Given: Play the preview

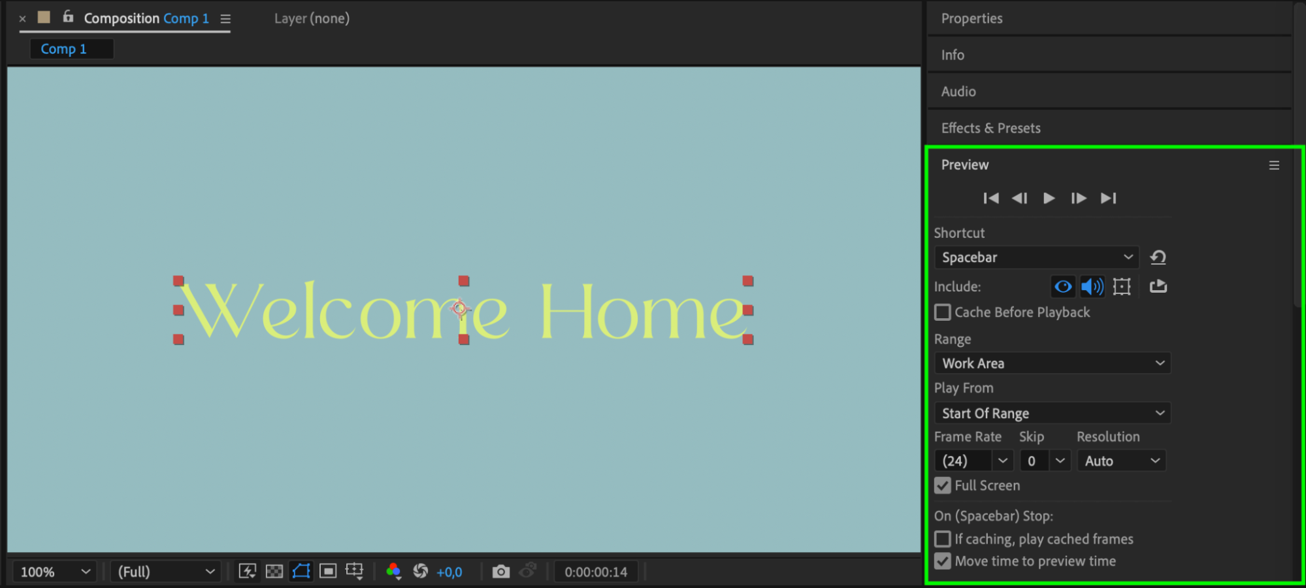Looking at the screenshot, I should [x=1049, y=198].
